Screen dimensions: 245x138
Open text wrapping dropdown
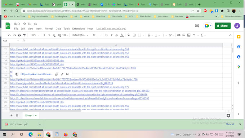[x=164, y=35]
